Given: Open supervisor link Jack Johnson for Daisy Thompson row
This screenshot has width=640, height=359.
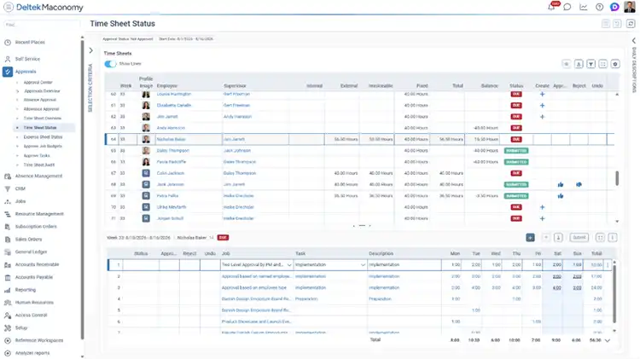Looking at the screenshot, I should pyautogui.click(x=237, y=151).
